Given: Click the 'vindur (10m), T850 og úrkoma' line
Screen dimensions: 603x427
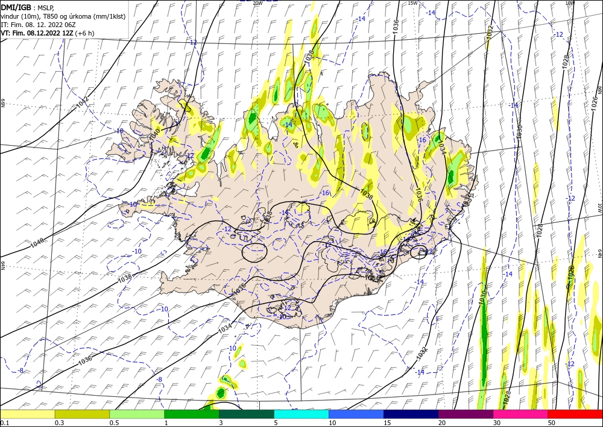Looking at the screenshot, I should click(x=63, y=16).
